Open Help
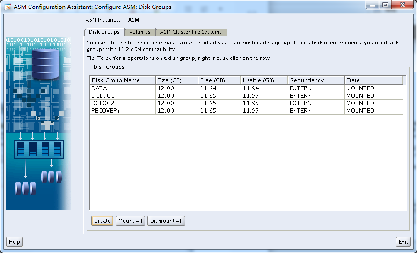This screenshot has height=253, width=417. pos(15,242)
